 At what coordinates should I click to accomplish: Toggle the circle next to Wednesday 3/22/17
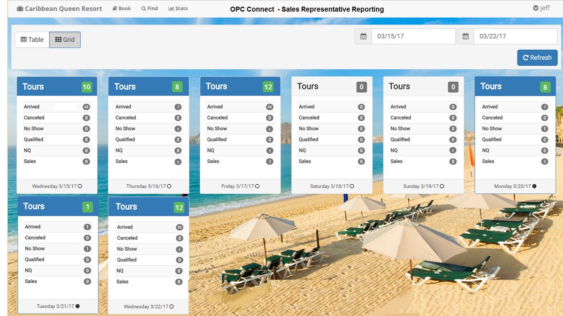point(172,307)
